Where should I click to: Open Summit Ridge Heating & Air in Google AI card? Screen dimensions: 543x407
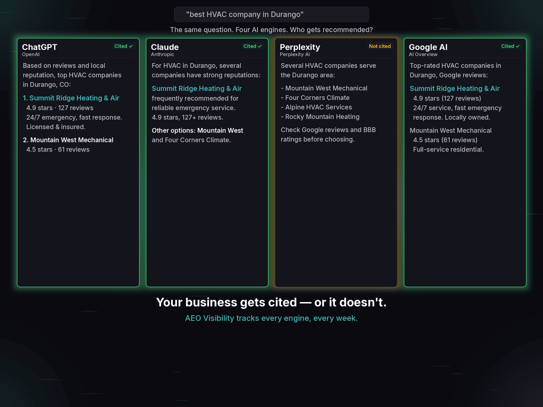(x=455, y=89)
